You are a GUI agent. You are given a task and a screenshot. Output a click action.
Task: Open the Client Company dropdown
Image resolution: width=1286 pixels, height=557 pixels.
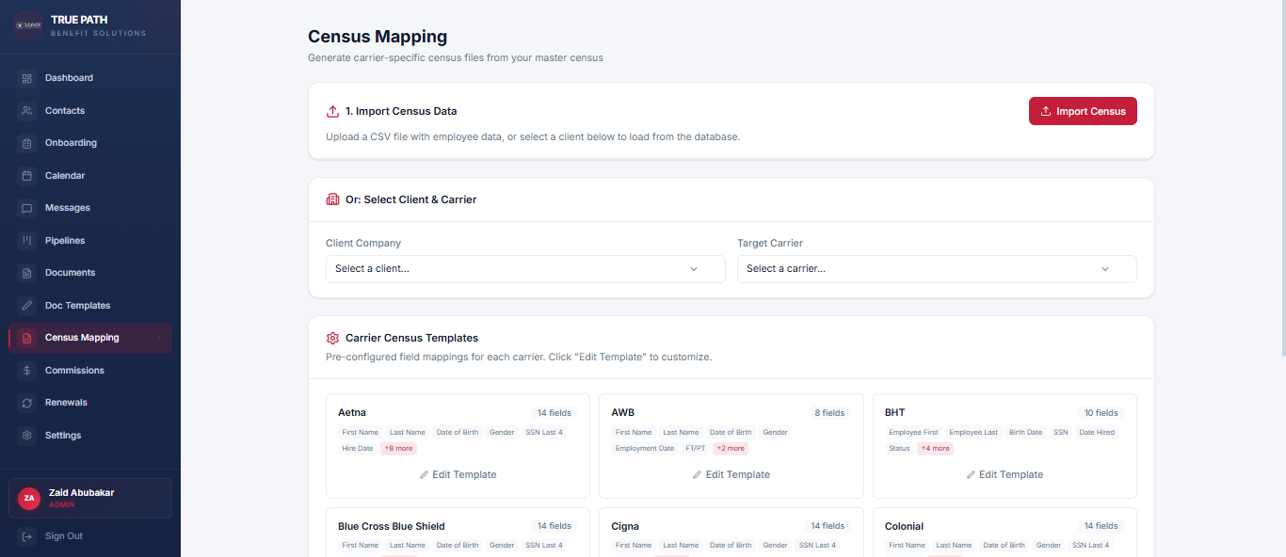(525, 269)
